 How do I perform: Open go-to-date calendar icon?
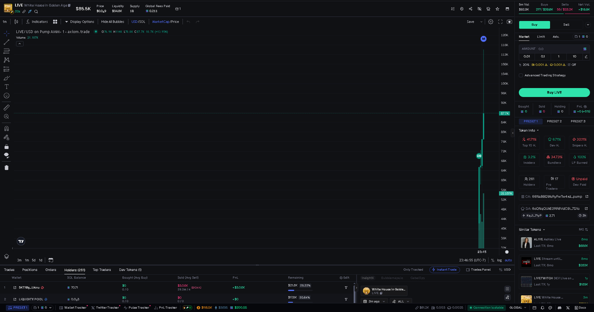point(50,260)
